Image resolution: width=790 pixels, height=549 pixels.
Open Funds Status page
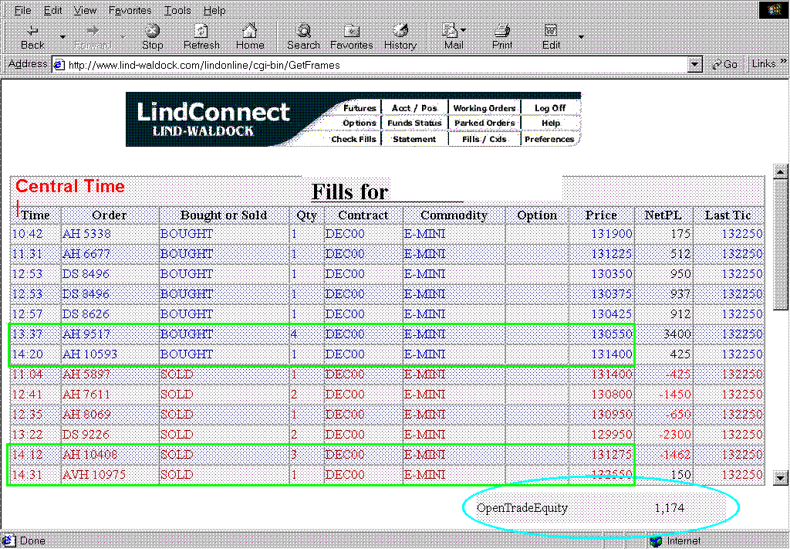click(414, 123)
